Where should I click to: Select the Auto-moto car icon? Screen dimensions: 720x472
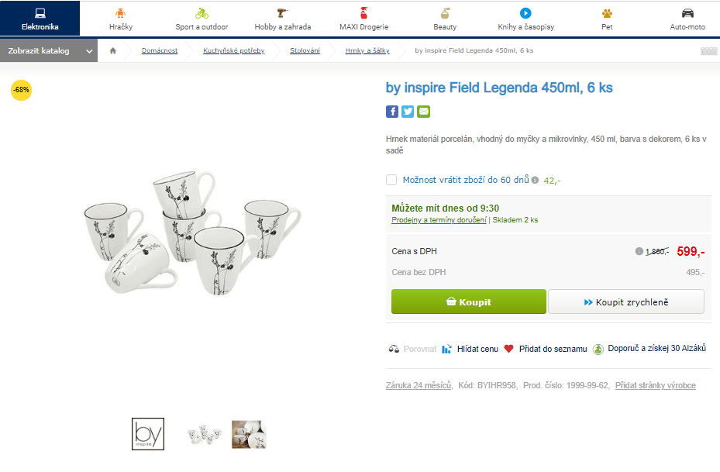coord(687,13)
